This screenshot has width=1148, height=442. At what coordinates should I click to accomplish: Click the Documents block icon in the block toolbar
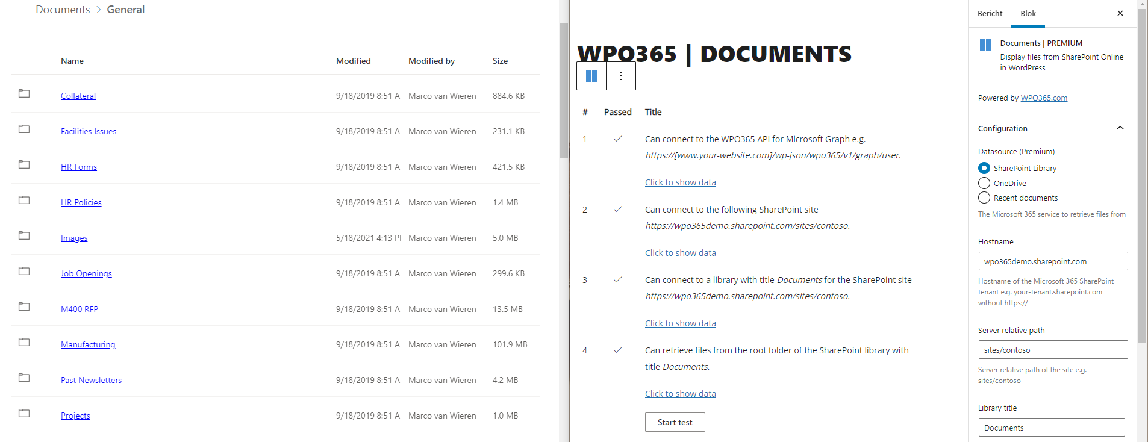click(x=591, y=76)
